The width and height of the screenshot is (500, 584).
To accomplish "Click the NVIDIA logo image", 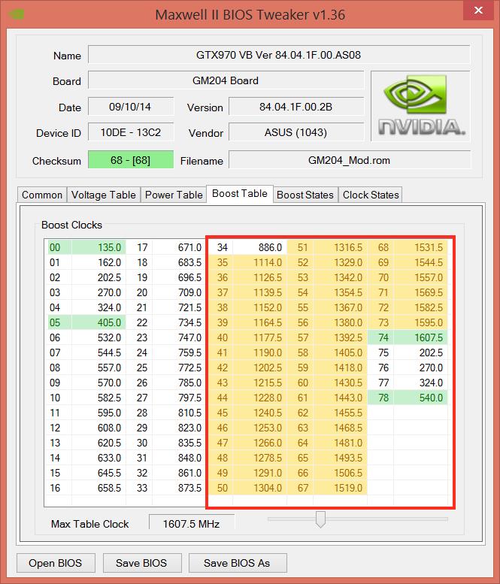I will [420, 106].
